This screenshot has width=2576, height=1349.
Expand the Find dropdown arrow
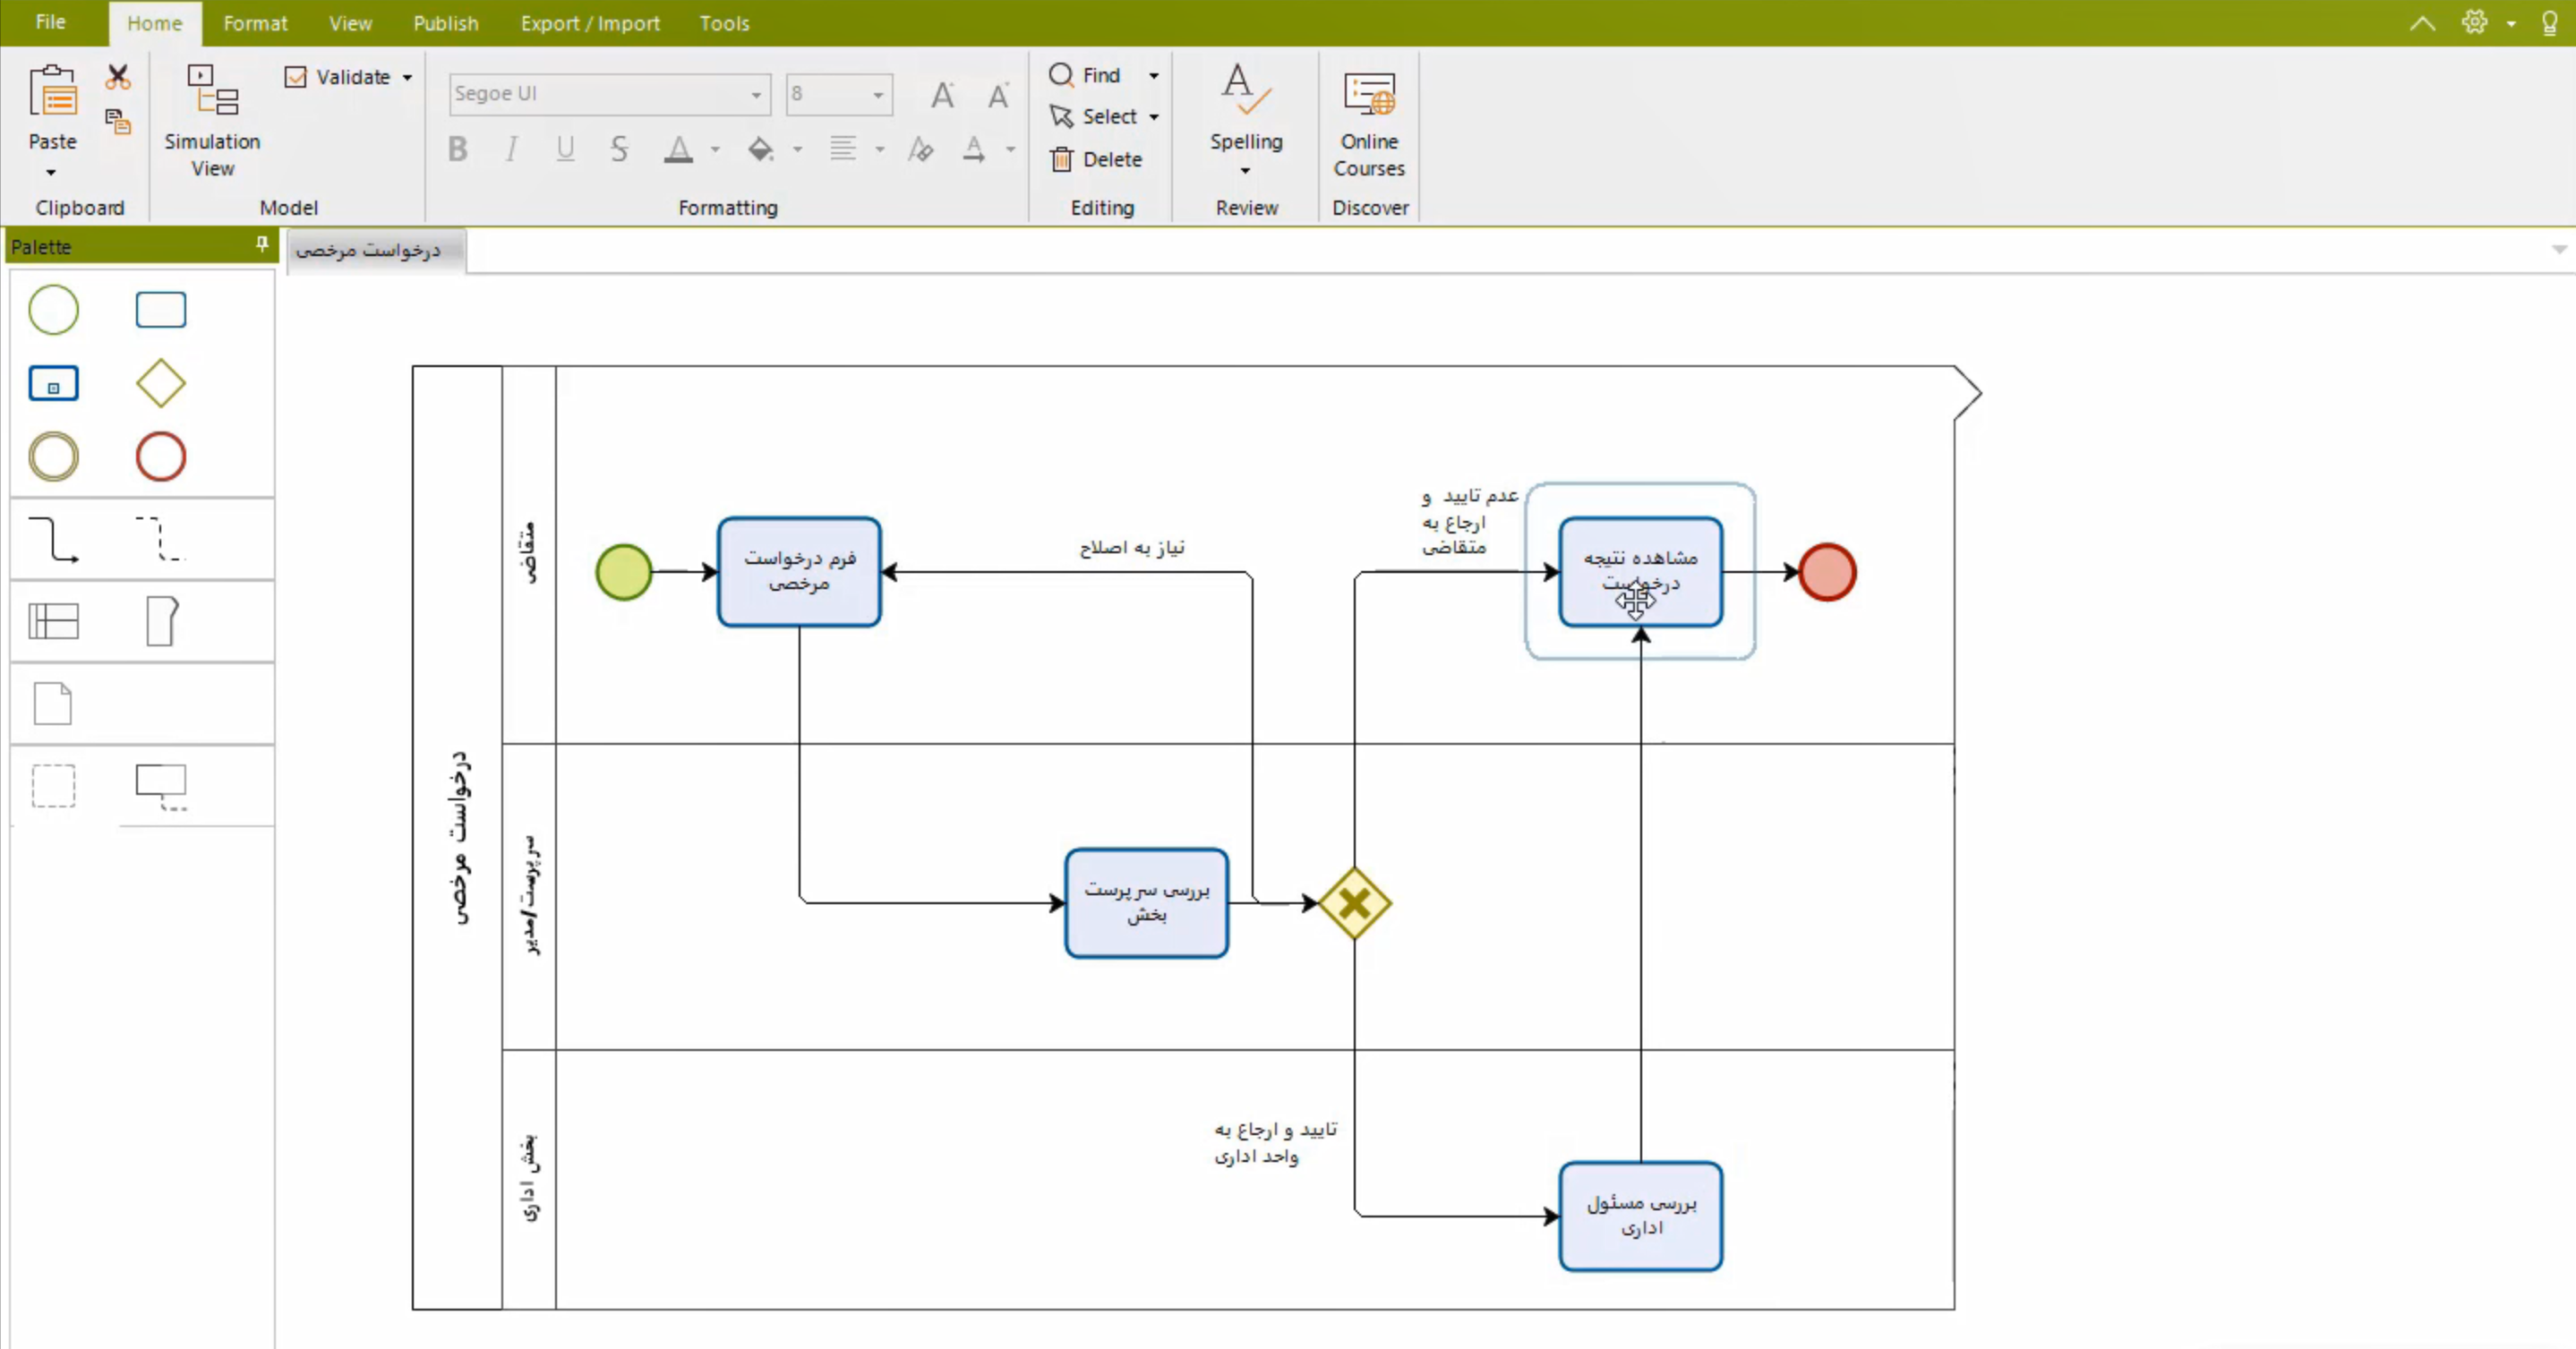1153,76
